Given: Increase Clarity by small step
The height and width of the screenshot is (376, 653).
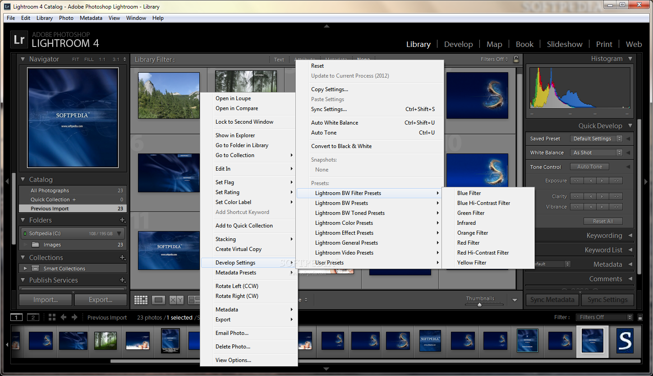Looking at the screenshot, I should (603, 196).
